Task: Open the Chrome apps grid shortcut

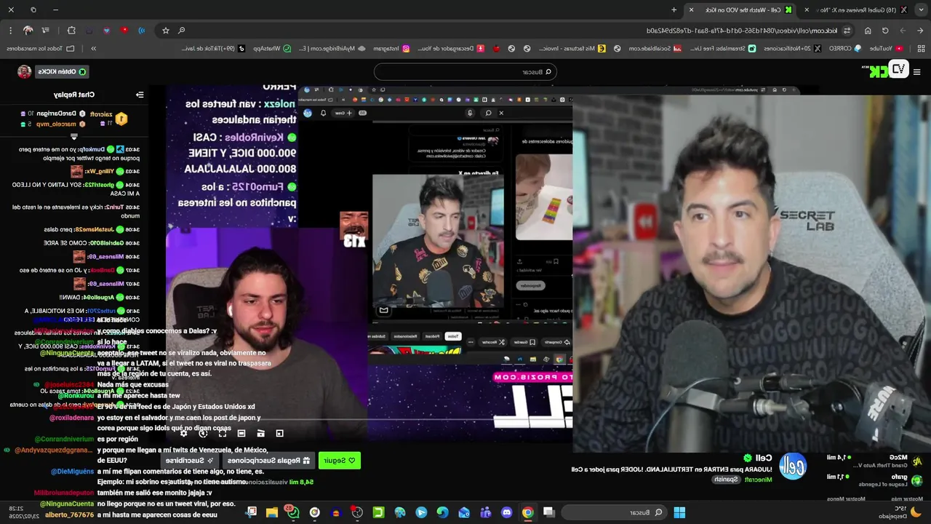Action: click(921, 48)
